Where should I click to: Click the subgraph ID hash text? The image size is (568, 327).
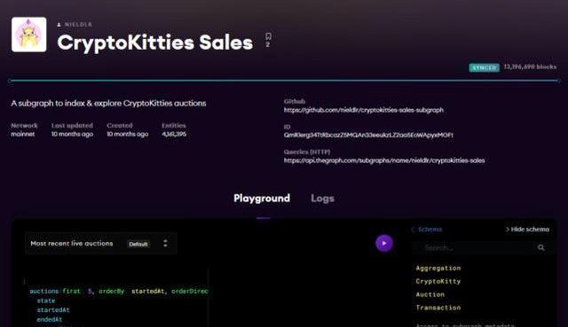pyautogui.click(x=368, y=135)
